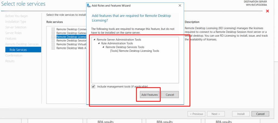Jump to the Confirmation step
Screen dimensions: 278x123
pos(14,55)
